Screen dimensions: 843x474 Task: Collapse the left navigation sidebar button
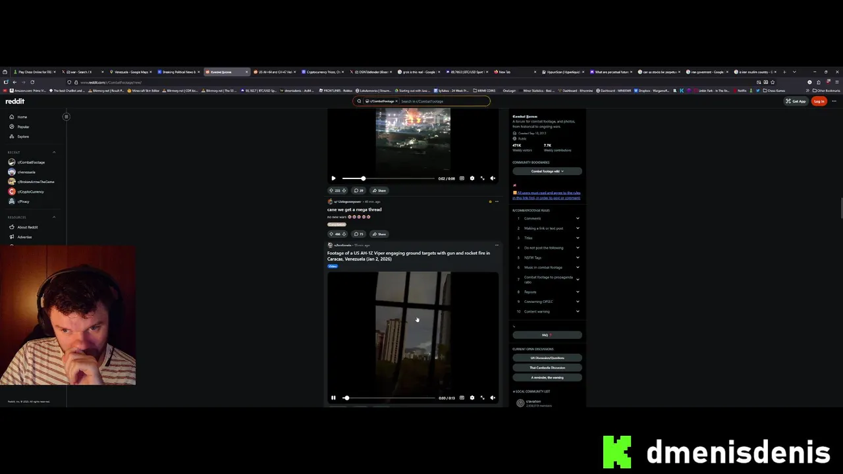pos(66,117)
